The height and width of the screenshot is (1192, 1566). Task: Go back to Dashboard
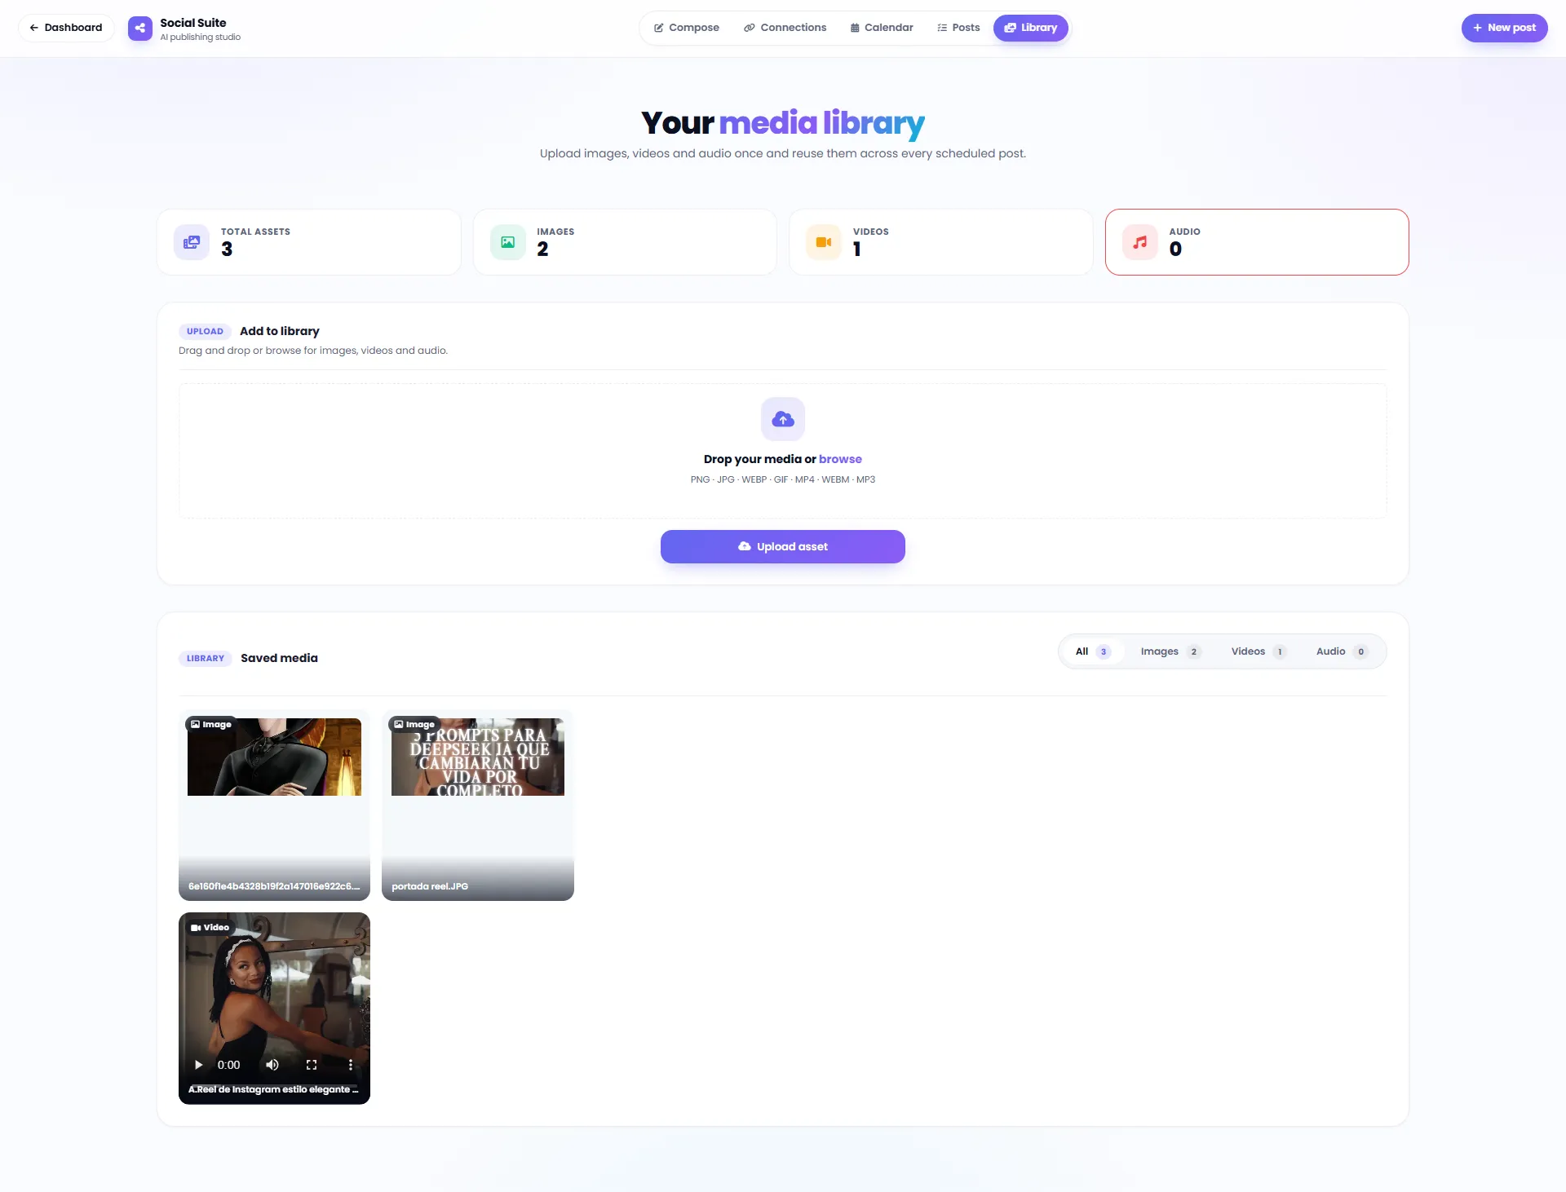click(66, 28)
